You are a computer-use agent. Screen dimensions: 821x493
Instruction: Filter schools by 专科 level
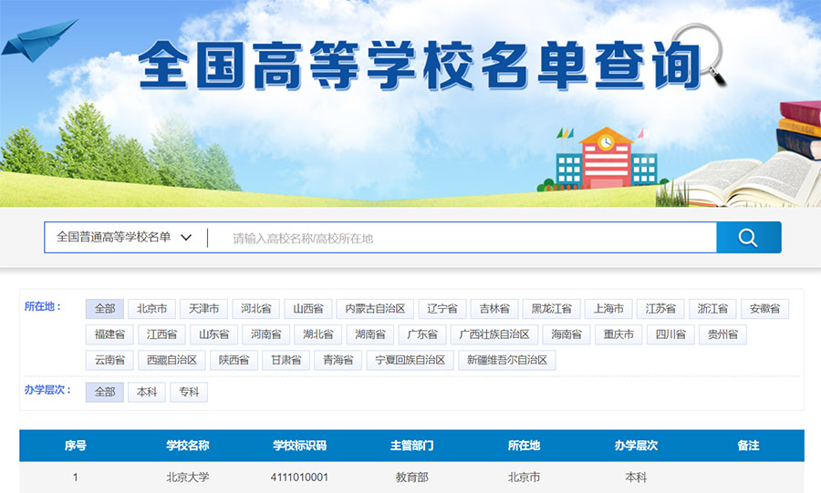[189, 392]
